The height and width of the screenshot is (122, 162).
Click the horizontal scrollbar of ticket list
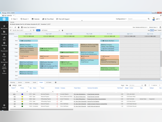pos(42,110)
